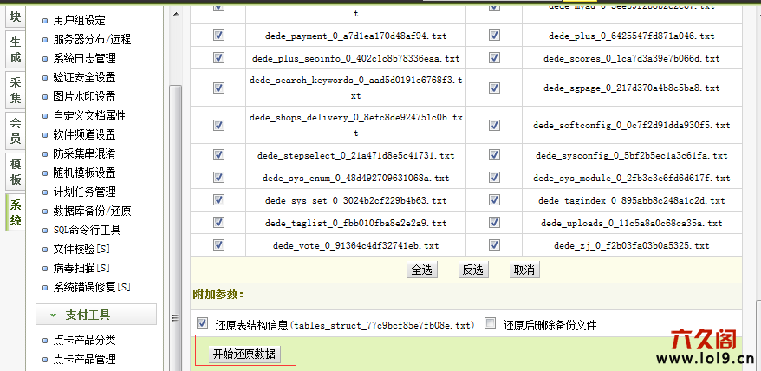This screenshot has width=761, height=371.
Task: Uncheck the dede_plus_seoinfo file checkbox
Action: pyautogui.click(x=218, y=58)
